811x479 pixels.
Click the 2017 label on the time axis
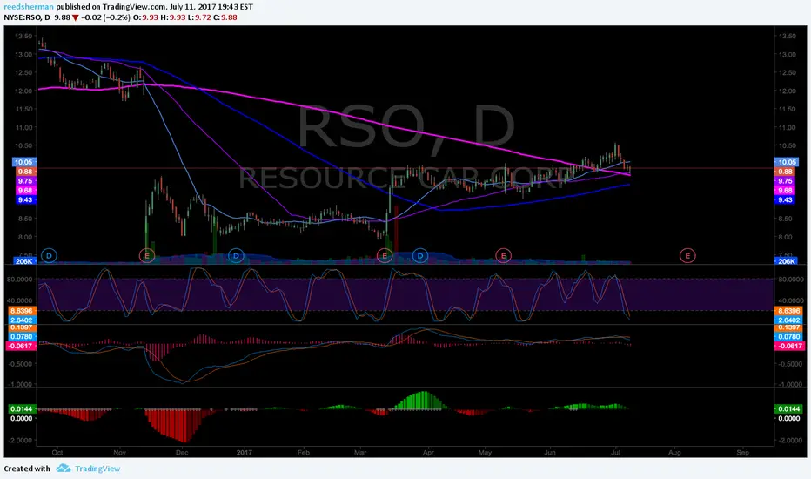(245, 452)
